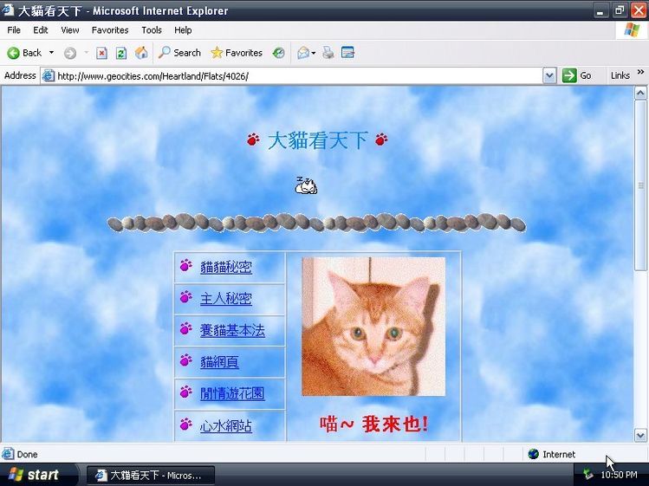Open the 貓貓秘密 link
The height and width of the screenshot is (486, 649).
(x=226, y=267)
